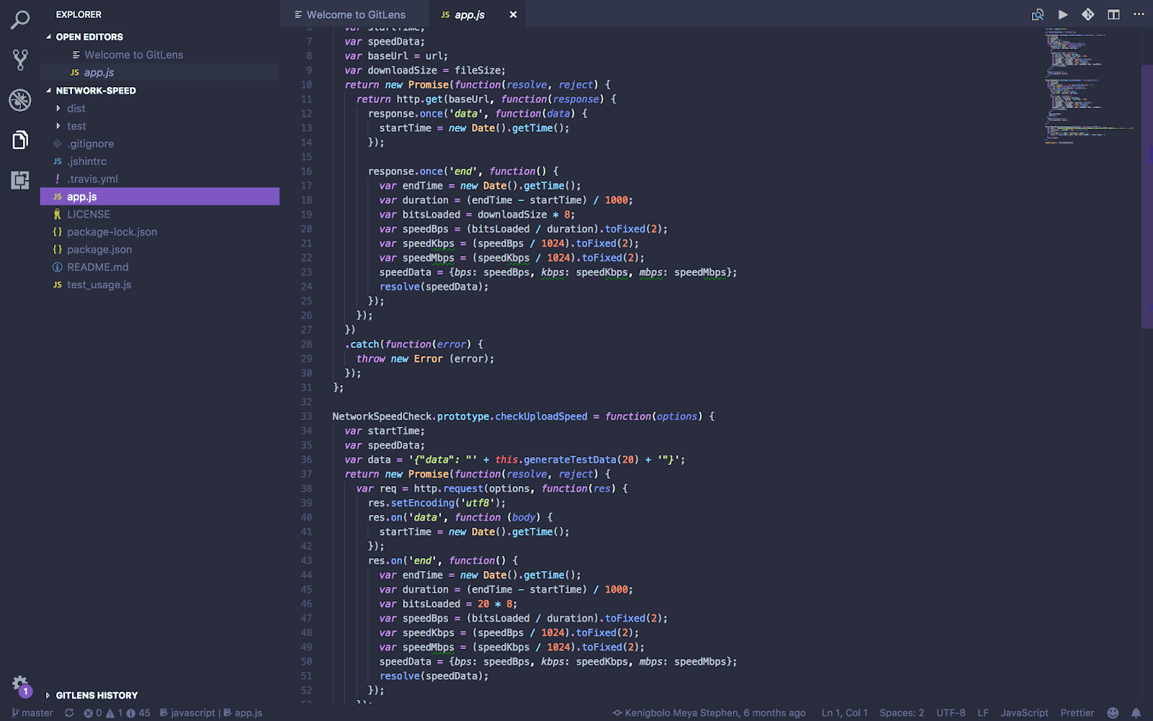Viewport: 1153px width, 721px height.
Task: Open the Debug view in activity bar
Action: (x=20, y=99)
